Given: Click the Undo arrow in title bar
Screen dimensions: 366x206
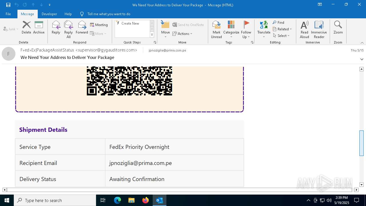Looking at the screenshot, I should 17,5.
